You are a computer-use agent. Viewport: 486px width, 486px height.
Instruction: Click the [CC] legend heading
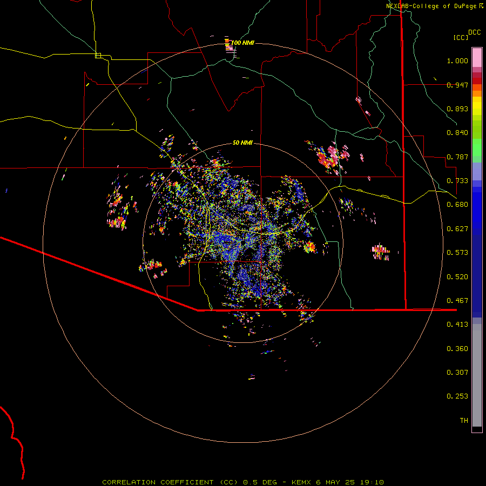[x=461, y=37]
